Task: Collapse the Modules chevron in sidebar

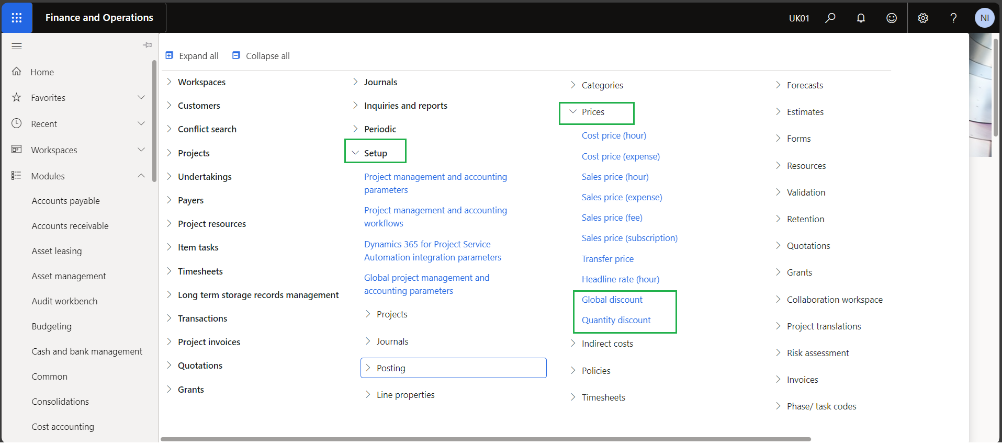Action: [141, 176]
